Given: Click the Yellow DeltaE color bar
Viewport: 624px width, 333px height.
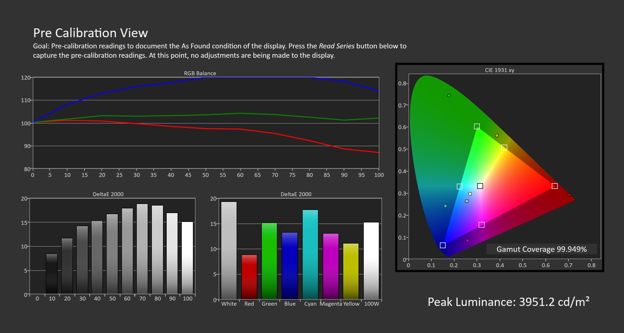Looking at the screenshot, I should tap(351, 271).
